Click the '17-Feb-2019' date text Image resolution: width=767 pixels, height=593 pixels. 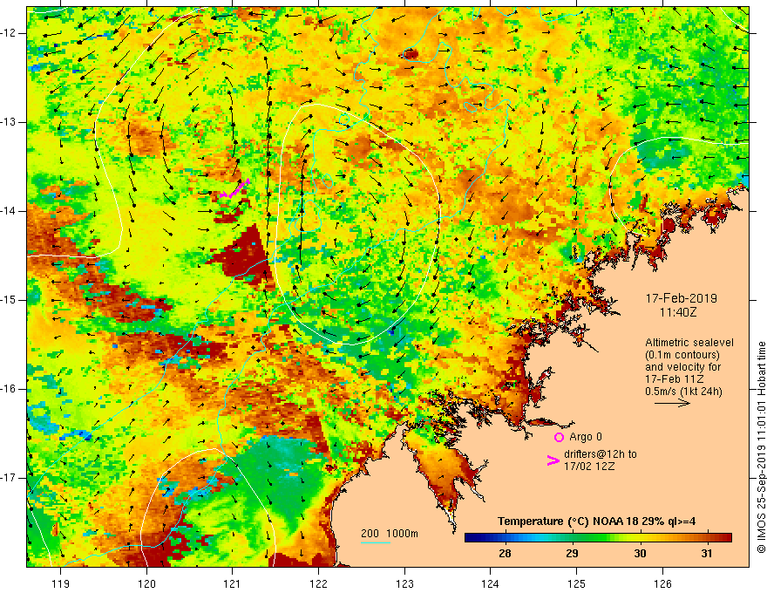(x=682, y=298)
